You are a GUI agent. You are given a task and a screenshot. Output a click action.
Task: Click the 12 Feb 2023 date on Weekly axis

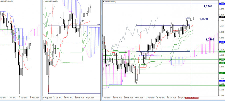click(80, 97)
